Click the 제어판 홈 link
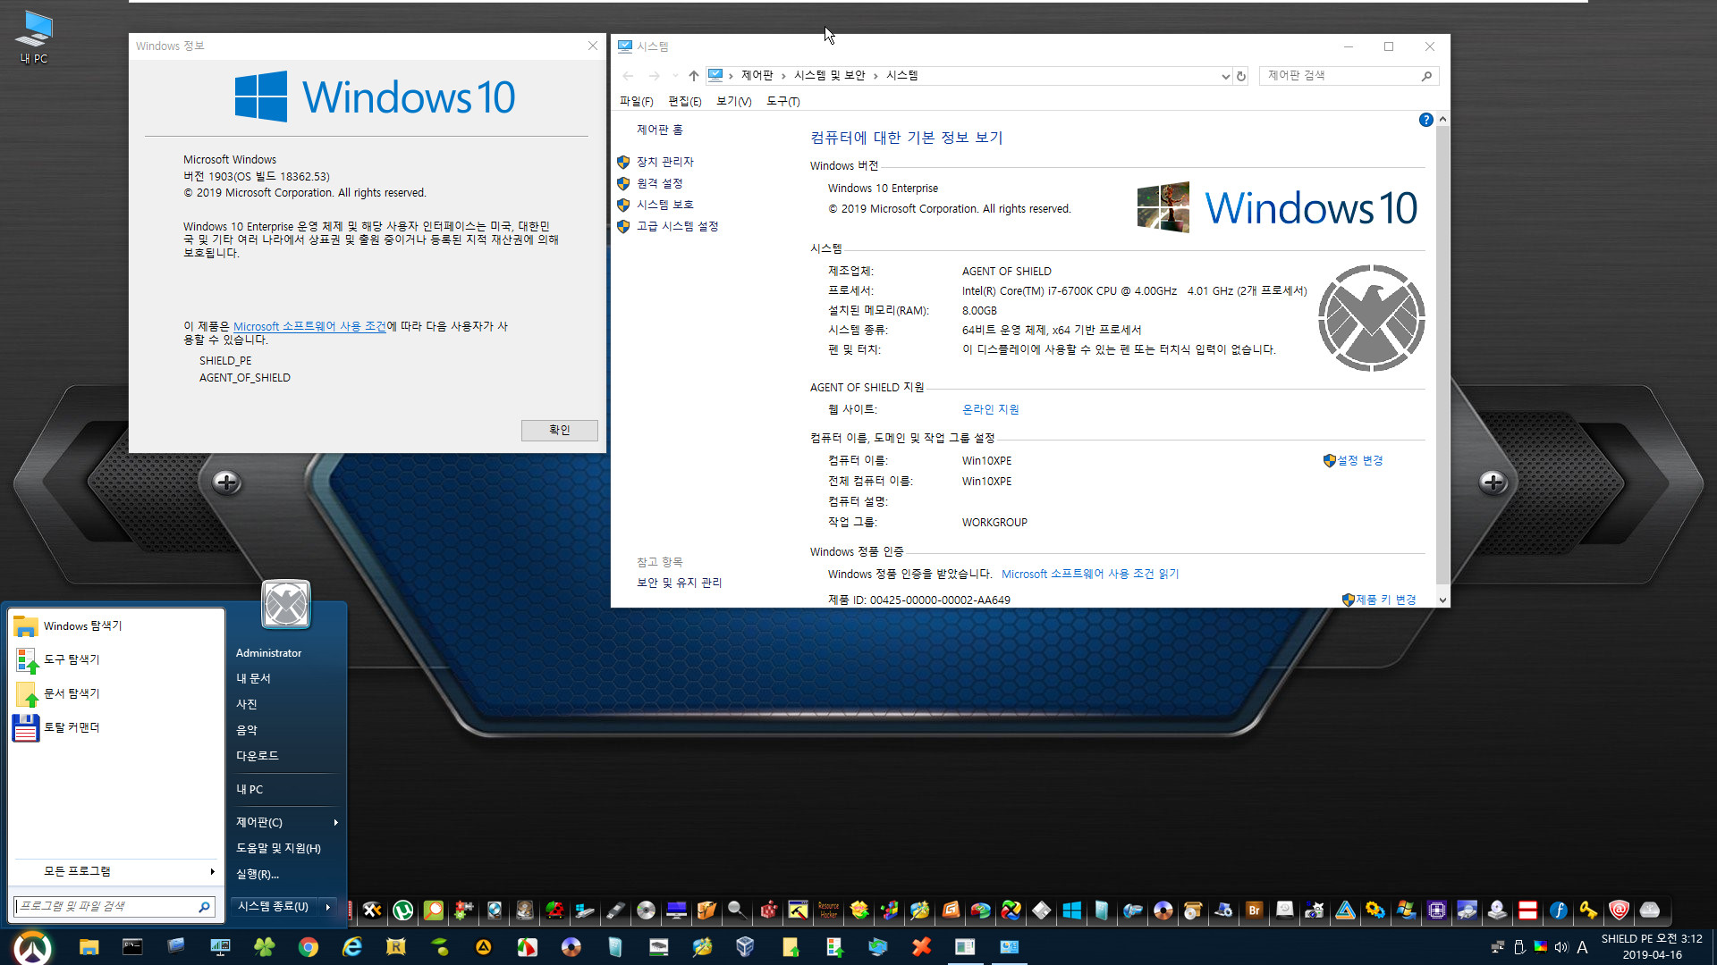Viewport: 1717px width, 965px height. click(659, 130)
